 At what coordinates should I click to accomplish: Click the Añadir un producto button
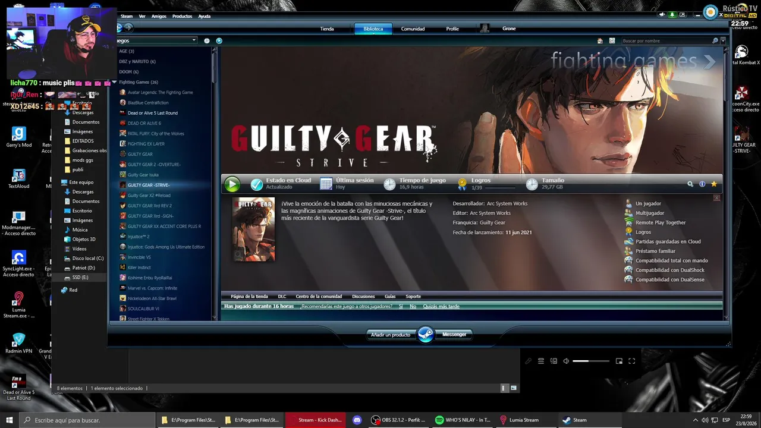click(391, 335)
